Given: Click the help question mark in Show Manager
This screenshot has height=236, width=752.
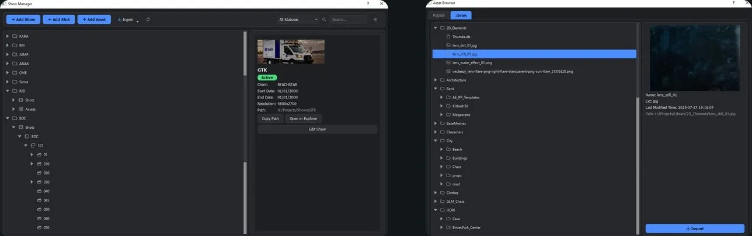Looking at the screenshot, I should 368,3.
